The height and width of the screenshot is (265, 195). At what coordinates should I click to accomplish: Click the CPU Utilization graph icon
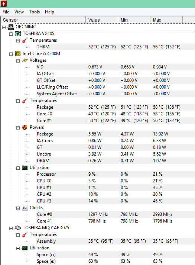click(x=25, y=167)
